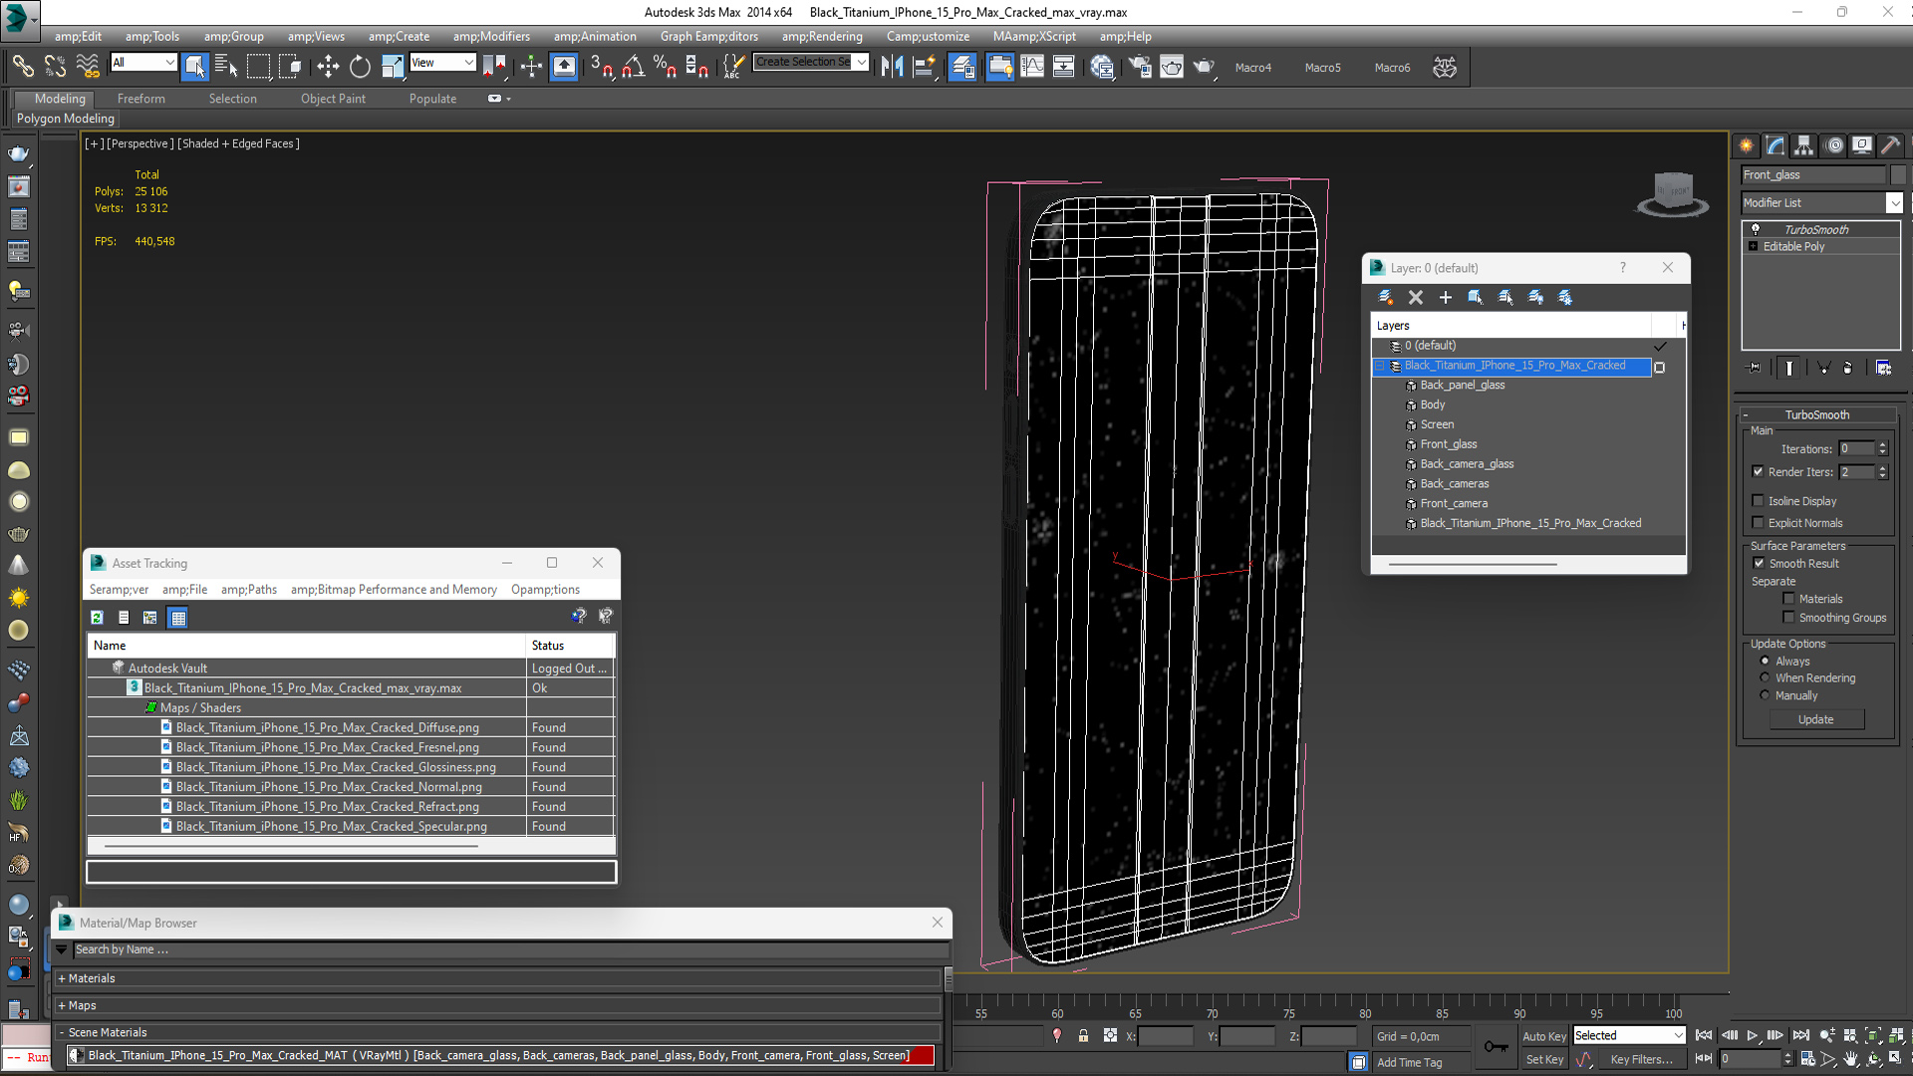Image resolution: width=1913 pixels, height=1076 pixels.
Task: Click the Refresh icon in Asset Tracking
Action: [x=97, y=618]
